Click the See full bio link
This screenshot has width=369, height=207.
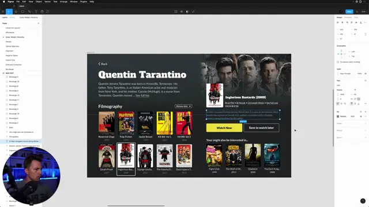[142, 95]
